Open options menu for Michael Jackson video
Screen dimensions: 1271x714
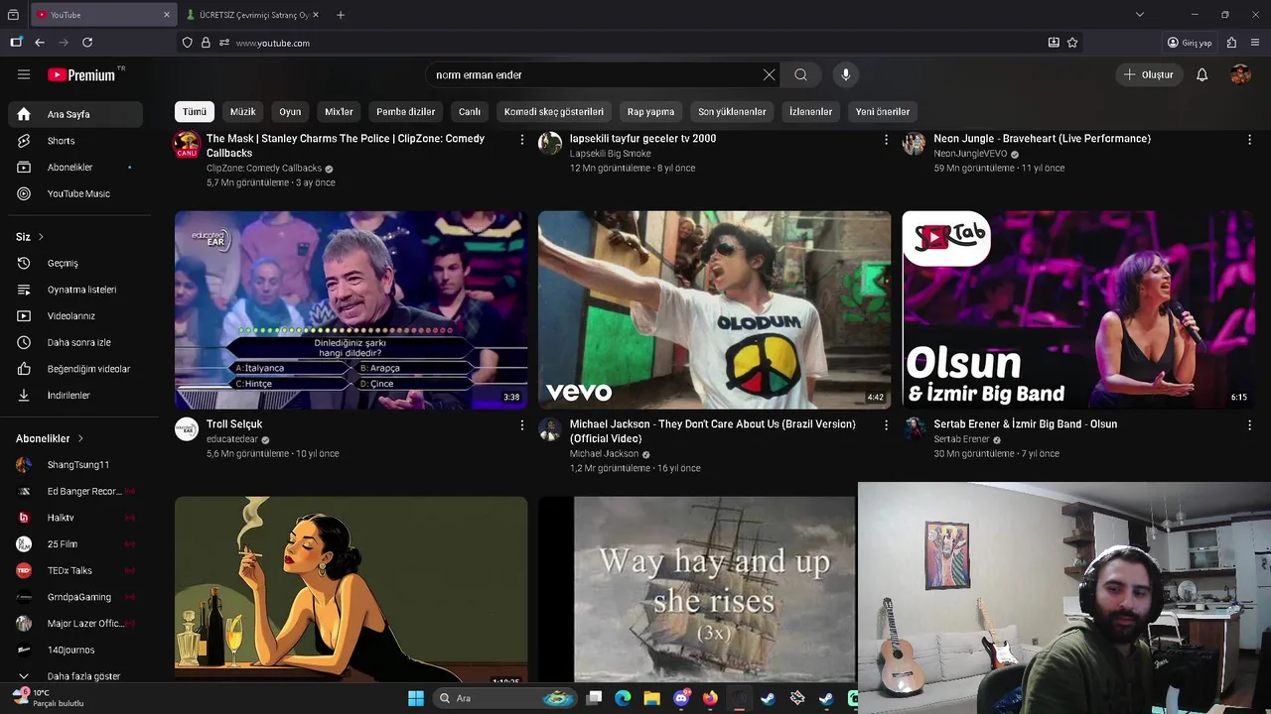886,425
